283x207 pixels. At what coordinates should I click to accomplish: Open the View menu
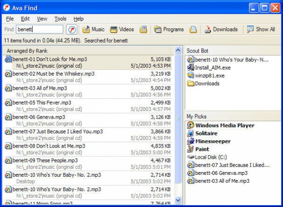coord(42,19)
